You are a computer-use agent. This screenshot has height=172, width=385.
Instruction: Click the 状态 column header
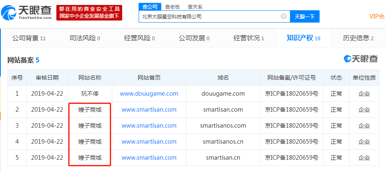pyautogui.click(x=336, y=78)
